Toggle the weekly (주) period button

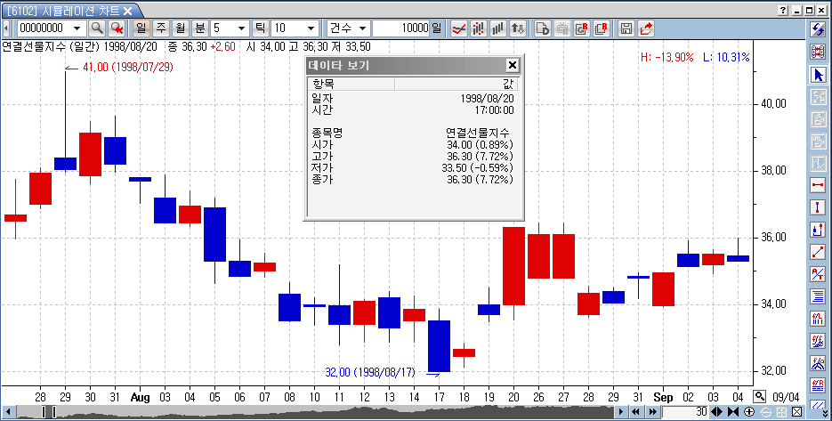[x=161, y=28]
